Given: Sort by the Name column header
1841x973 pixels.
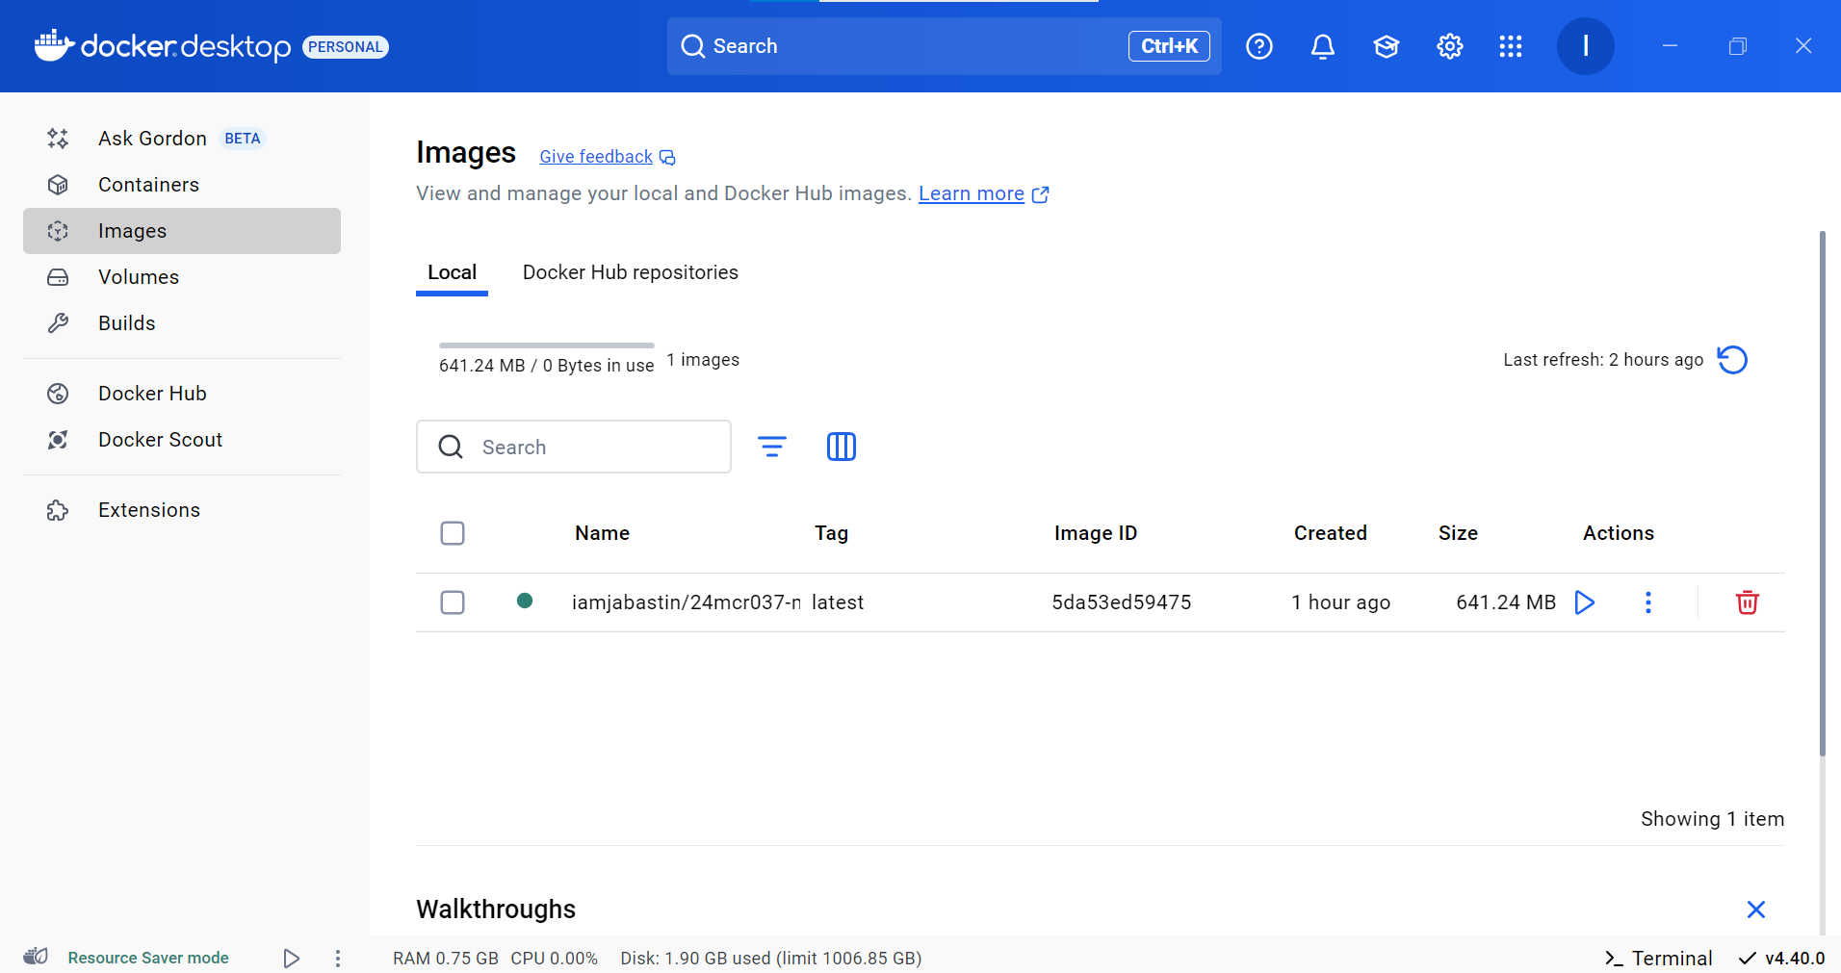Looking at the screenshot, I should coord(603,533).
